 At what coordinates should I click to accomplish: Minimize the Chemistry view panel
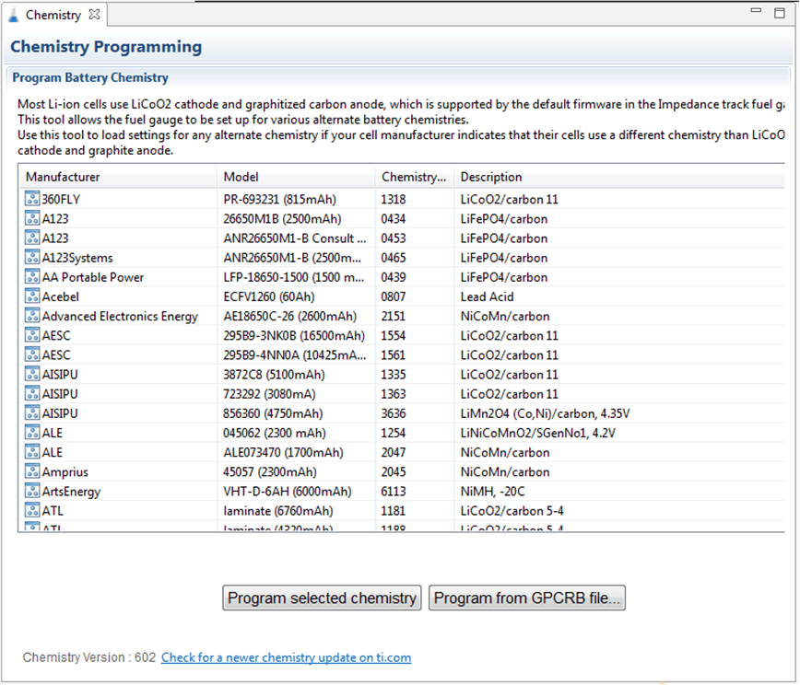[x=756, y=12]
